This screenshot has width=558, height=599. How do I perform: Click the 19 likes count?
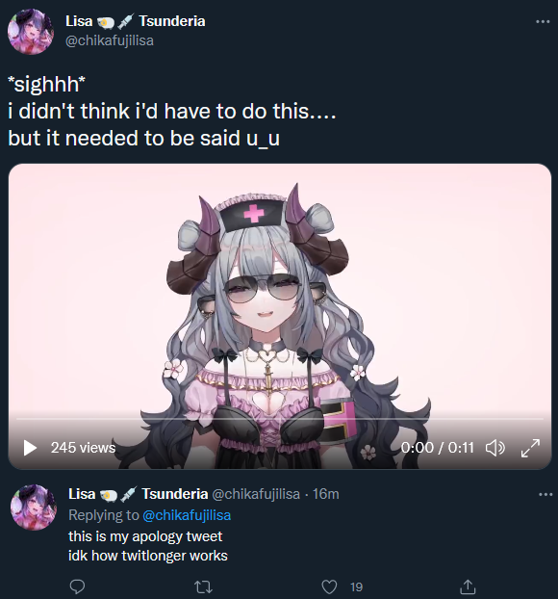(357, 587)
